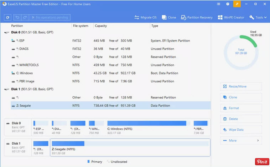The width and height of the screenshot is (270, 167).
Task: Click the ESP 500 MB block in disk map
Action: [x=41, y=127]
